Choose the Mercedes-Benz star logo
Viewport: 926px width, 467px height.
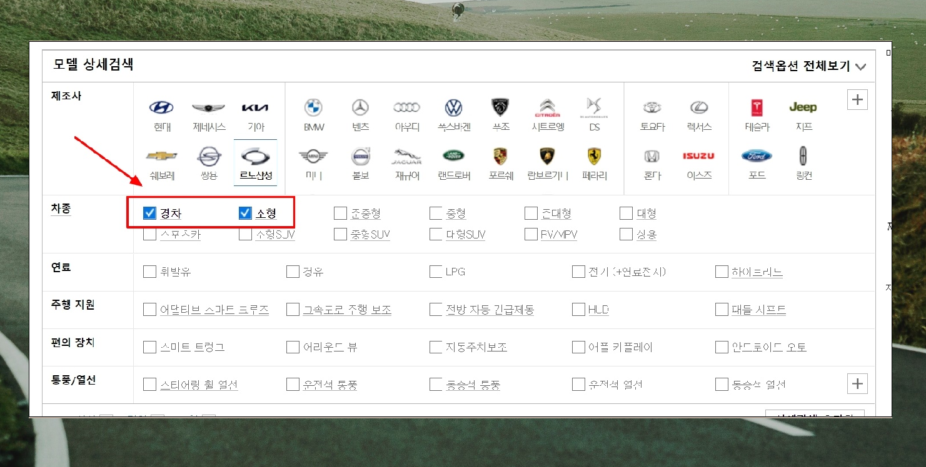(x=360, y=107)
